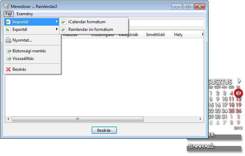Click the TENNIVALÓ header in the desktop widget
Image resolution: width=245 pixels, height=156 pixels.
pyautogui.click(x=201, y=146)
